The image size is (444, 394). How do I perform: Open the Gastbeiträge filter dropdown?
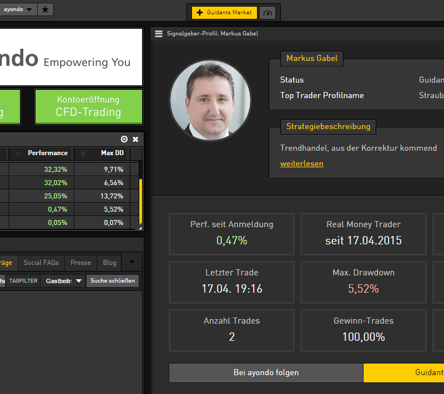(x=79, y=281)
